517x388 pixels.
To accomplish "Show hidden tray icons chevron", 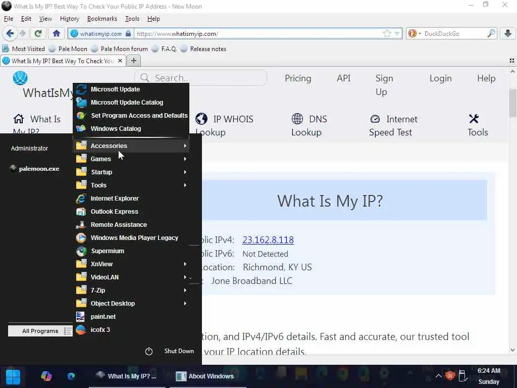I will tap(438, 376).
